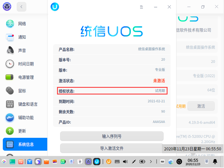Open the voice assistant tray icon
The height and width of the screenshot is (168, 224).
(171, 162)
